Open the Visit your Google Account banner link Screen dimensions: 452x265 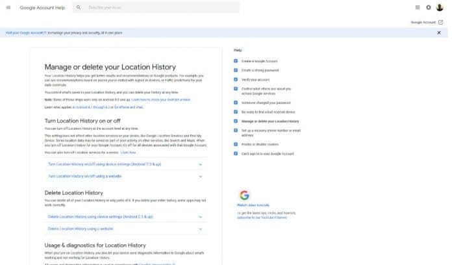tap(26, 33)
